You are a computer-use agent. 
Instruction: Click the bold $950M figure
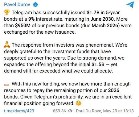(23, 26)
